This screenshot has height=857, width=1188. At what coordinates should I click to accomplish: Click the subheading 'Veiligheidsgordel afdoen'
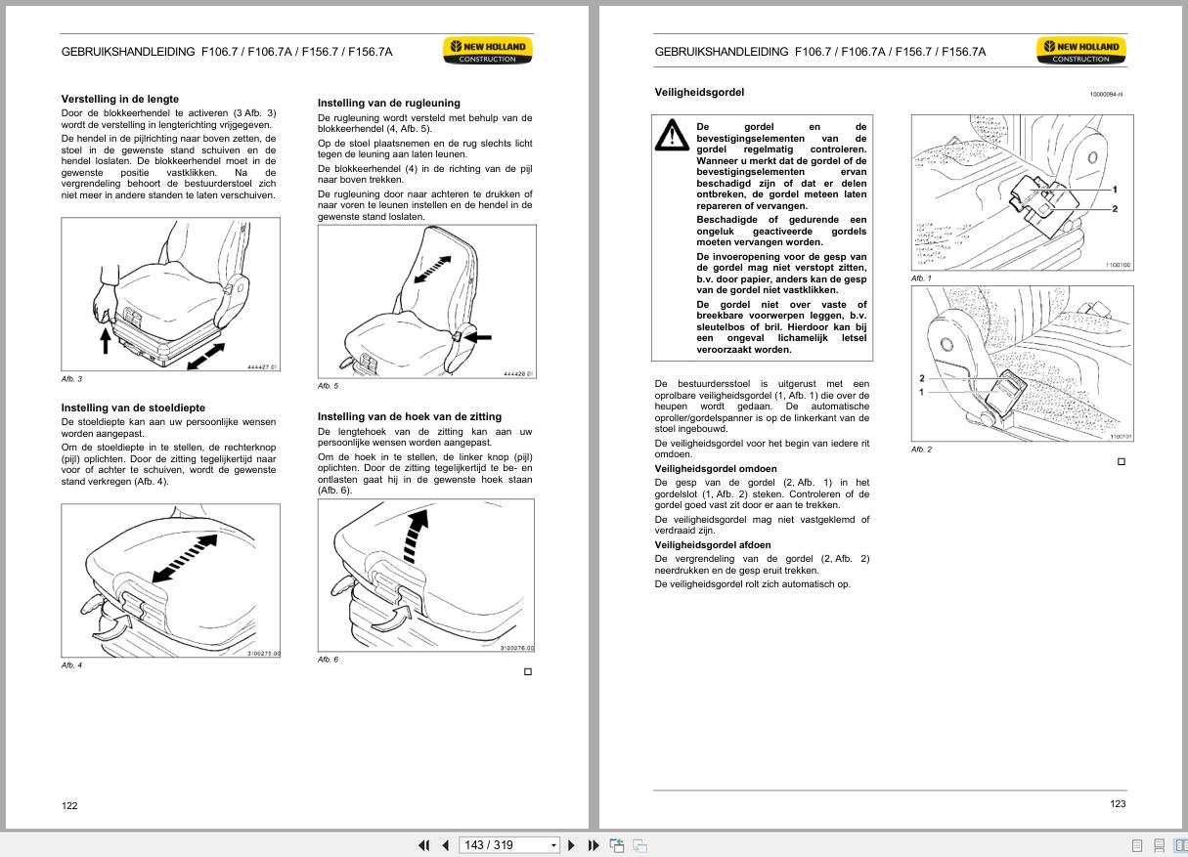click(713, 545)
